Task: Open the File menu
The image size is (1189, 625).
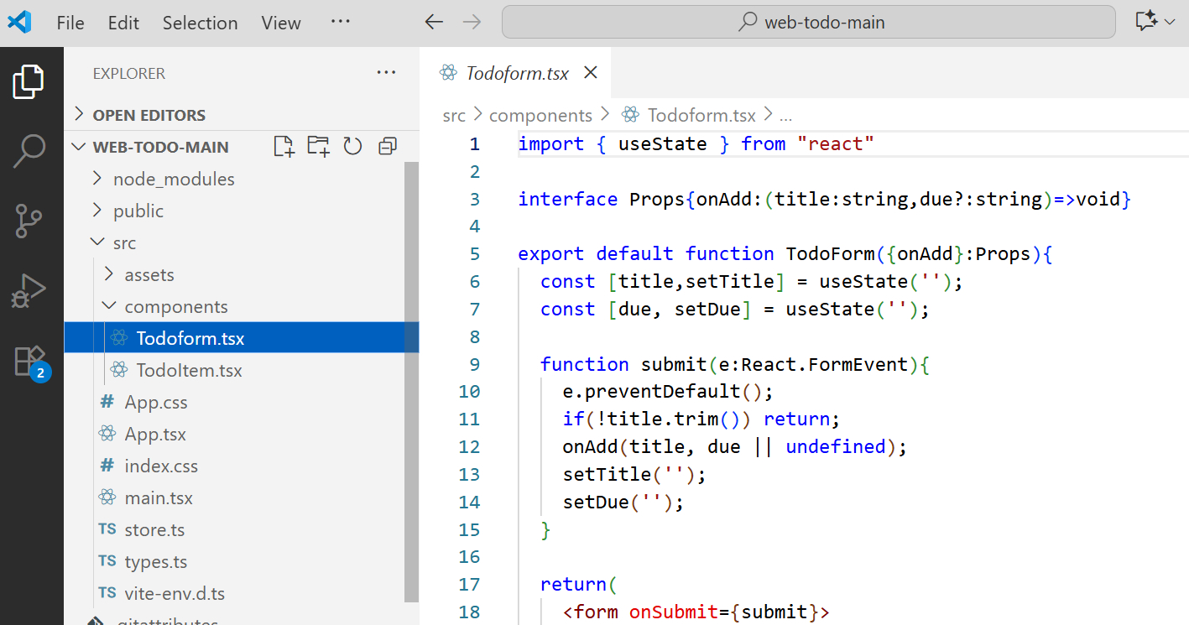Action: [x=70, y=23]
